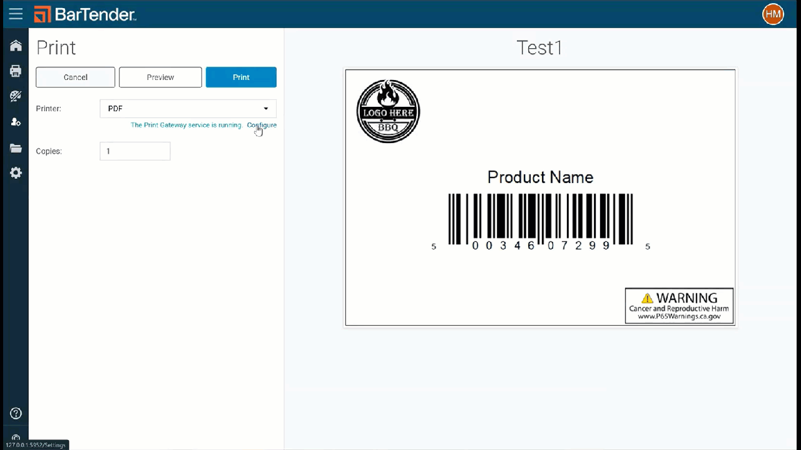Open the gear Settings sidebar icon
This screenshot has height=450, width=801.
[16, 173]
